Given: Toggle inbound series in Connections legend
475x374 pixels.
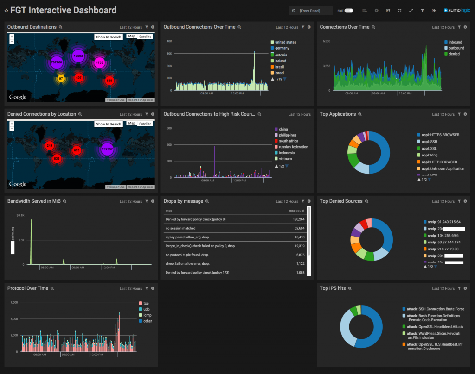Looking at the screenshot, I should [453, 42].
